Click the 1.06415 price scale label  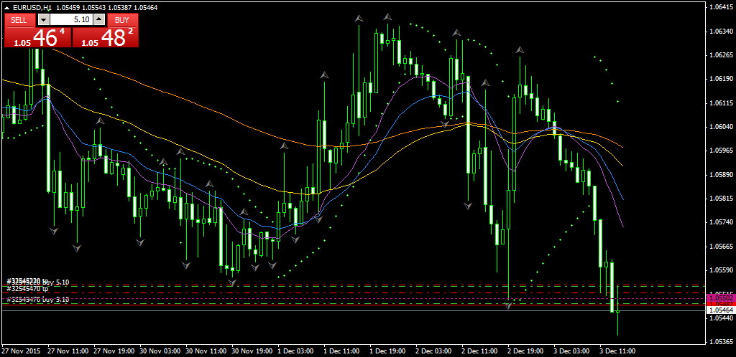[x=720, y=7]
